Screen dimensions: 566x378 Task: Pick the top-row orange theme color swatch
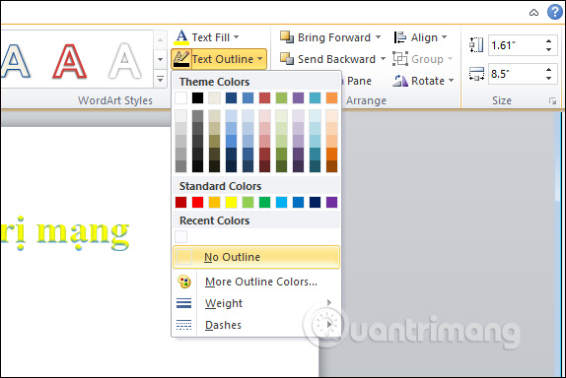click(x=331, y=97)
